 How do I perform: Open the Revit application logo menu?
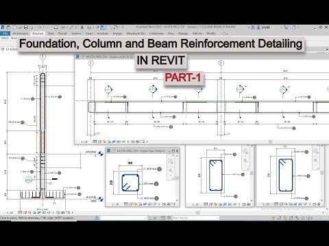pyautogui.click(x=3, y=27)
